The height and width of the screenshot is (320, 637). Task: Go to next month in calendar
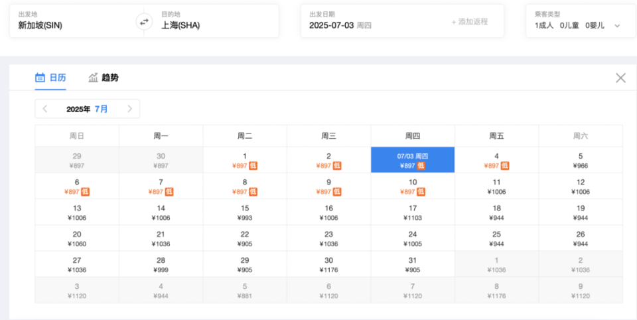click(x=129, y=109)
